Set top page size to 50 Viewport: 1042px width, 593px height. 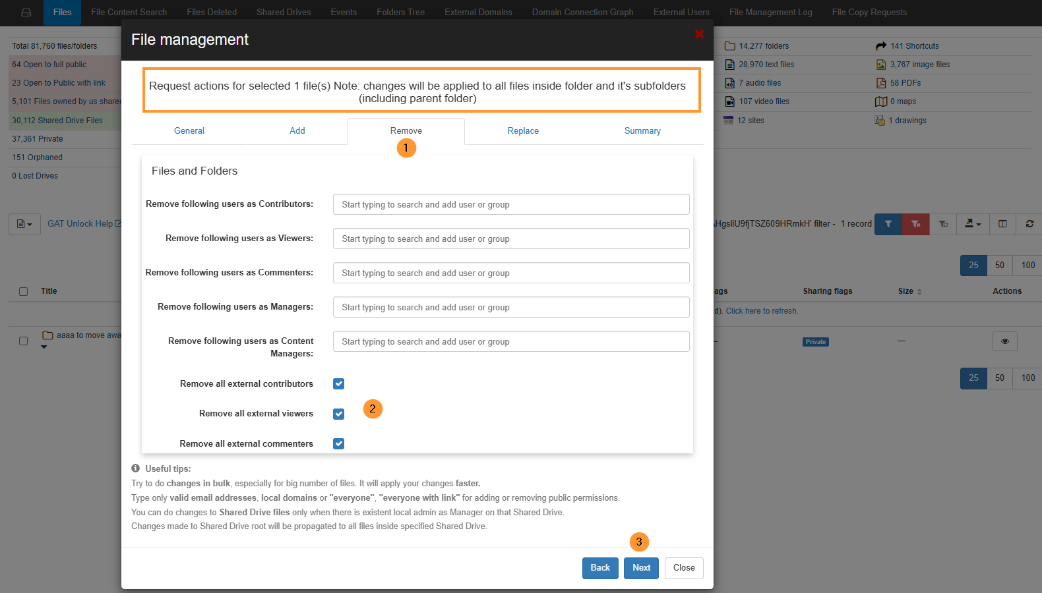[1000, 266]
